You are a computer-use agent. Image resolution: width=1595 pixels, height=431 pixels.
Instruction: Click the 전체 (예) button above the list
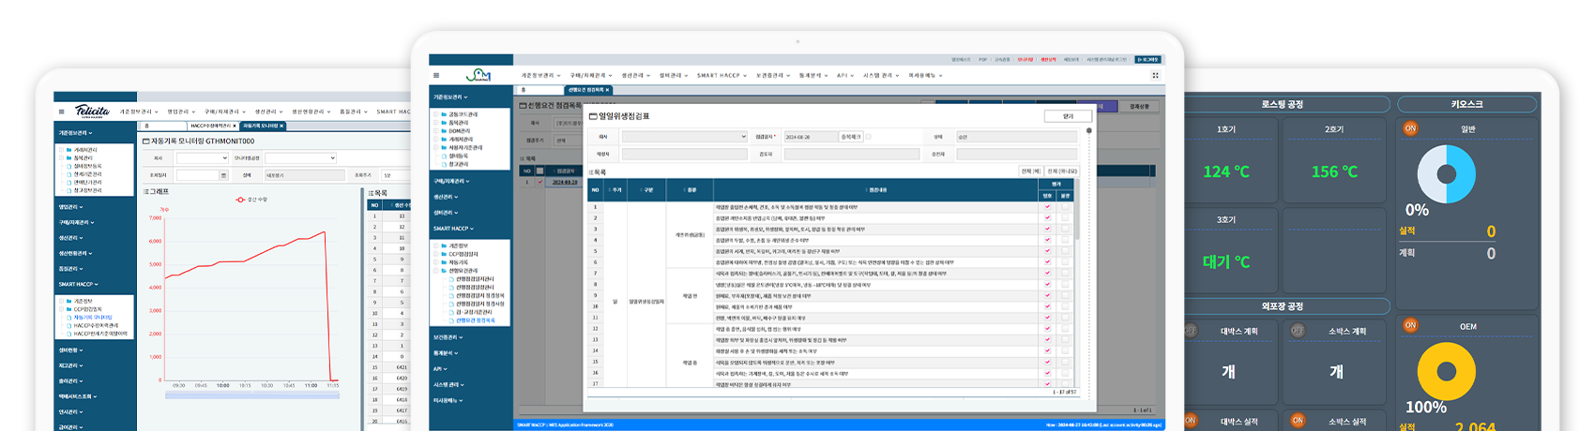(1031, 171)
